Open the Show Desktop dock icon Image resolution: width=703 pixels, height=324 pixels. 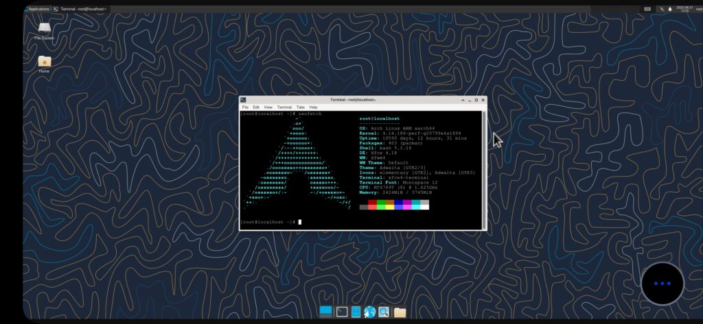pyautogui.click(x=326, y=312)
